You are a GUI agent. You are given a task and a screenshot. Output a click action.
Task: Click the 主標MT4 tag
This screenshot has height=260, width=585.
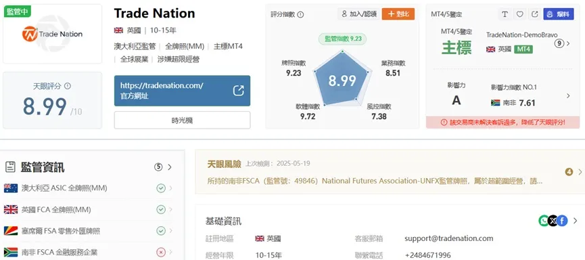pos(228,46)
